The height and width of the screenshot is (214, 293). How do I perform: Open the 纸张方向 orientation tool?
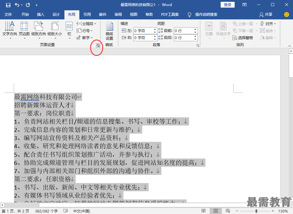(39, 30)
